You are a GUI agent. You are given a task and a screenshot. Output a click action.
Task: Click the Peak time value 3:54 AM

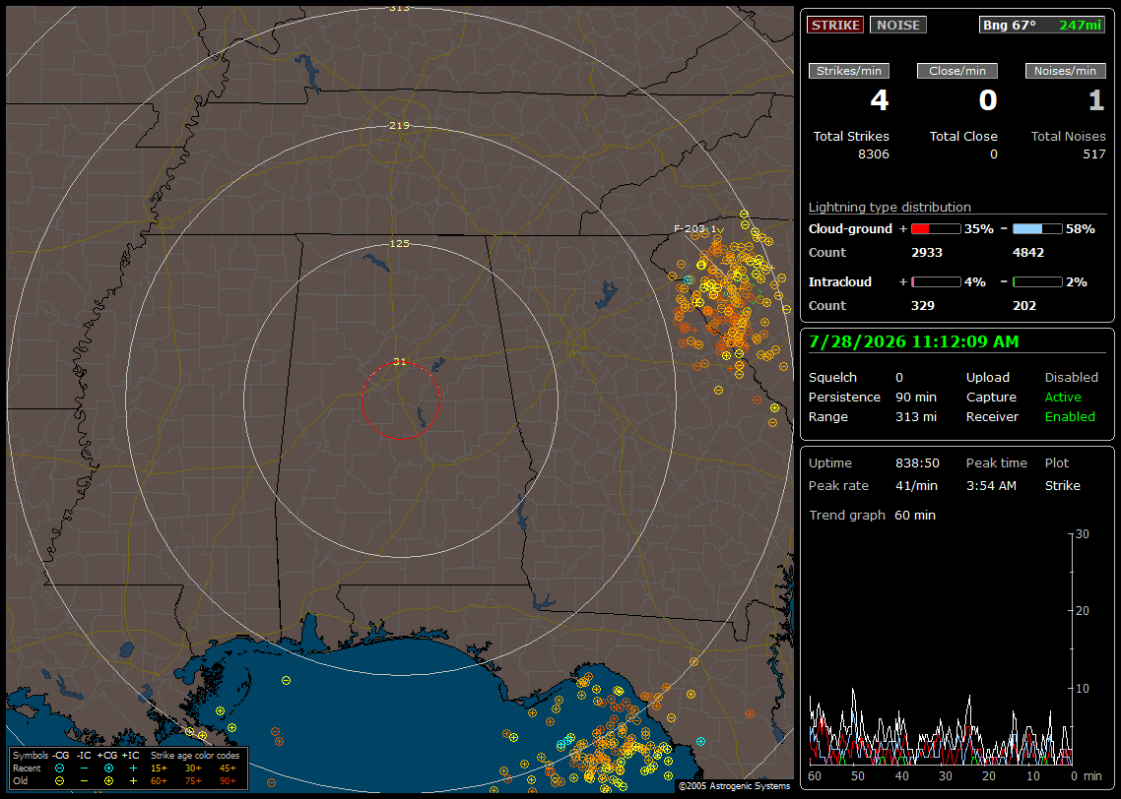point(991,485)
